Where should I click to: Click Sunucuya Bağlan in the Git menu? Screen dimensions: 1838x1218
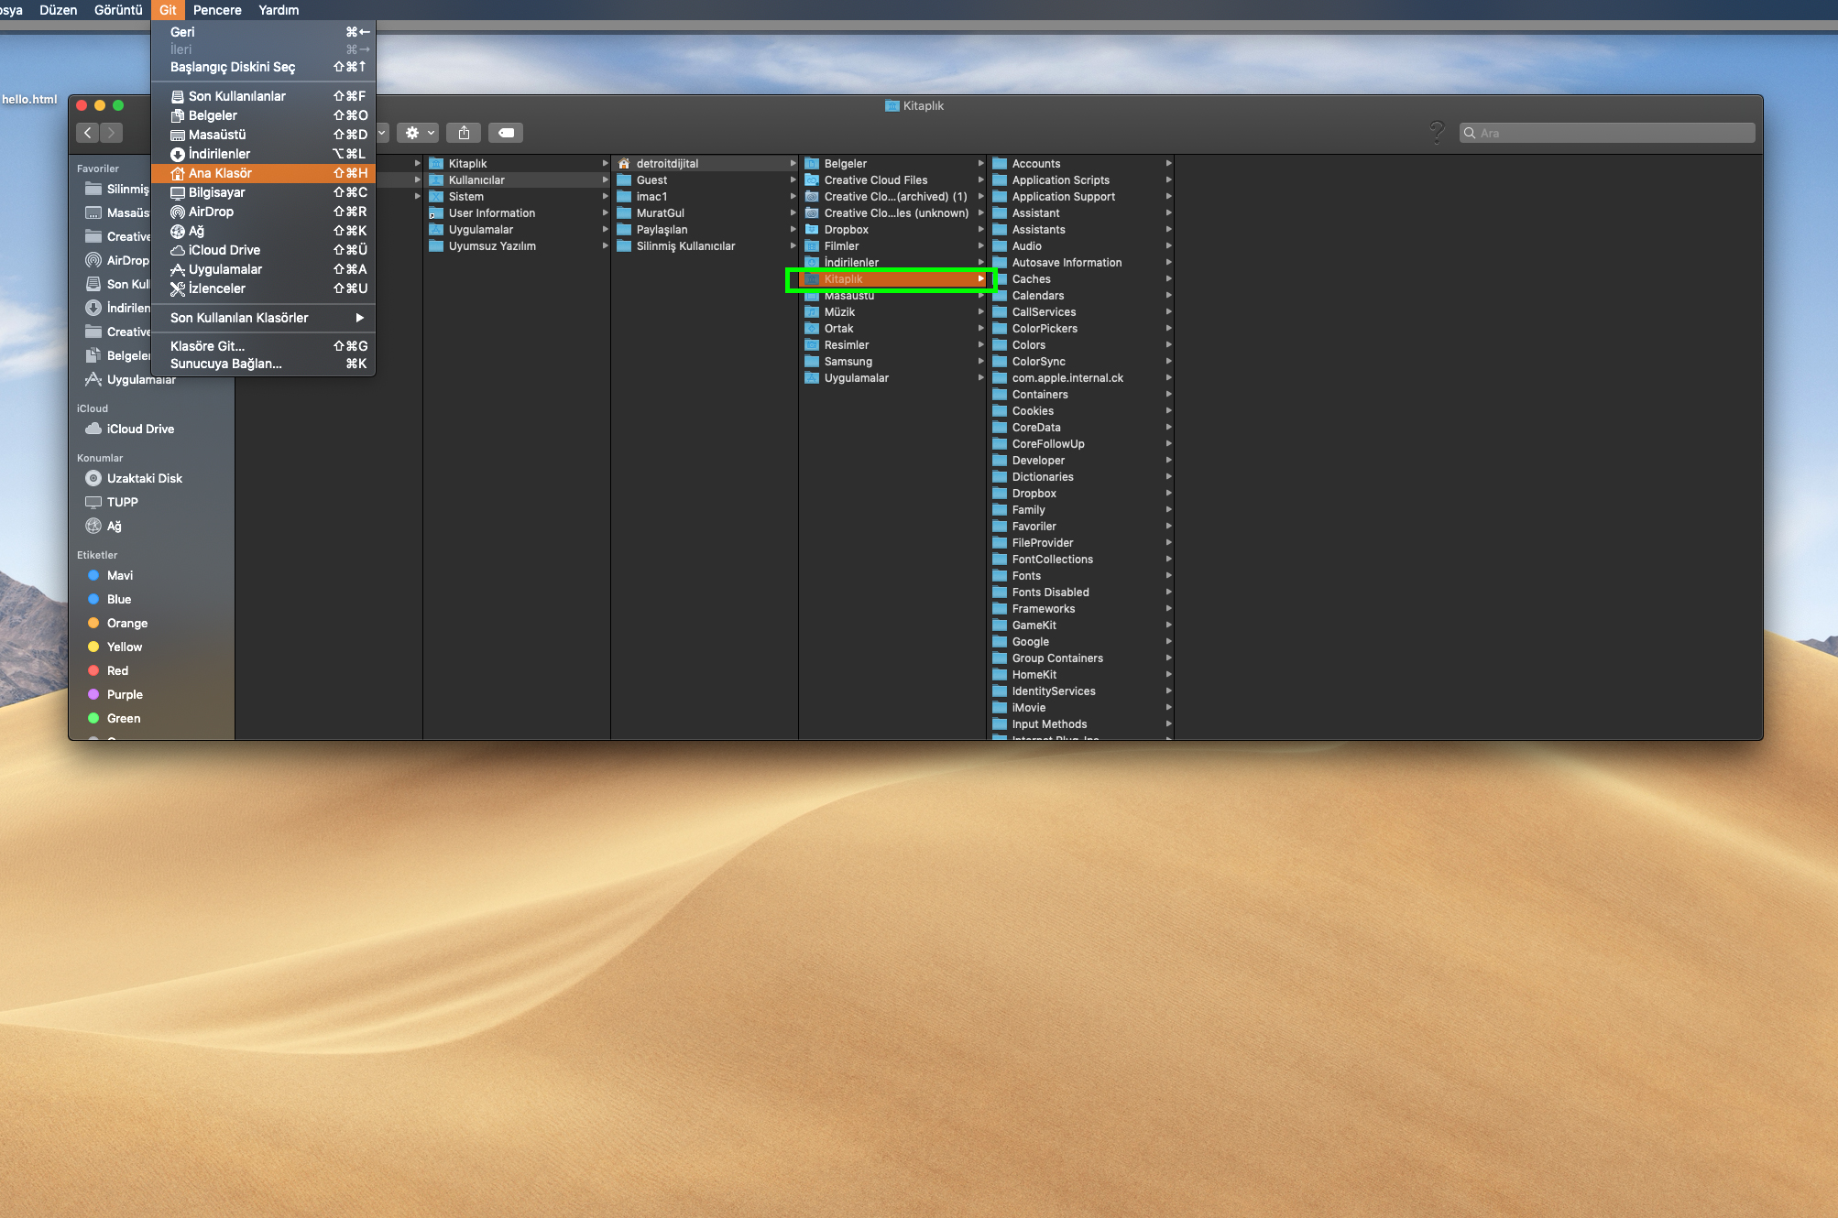[x=225, y=364]
